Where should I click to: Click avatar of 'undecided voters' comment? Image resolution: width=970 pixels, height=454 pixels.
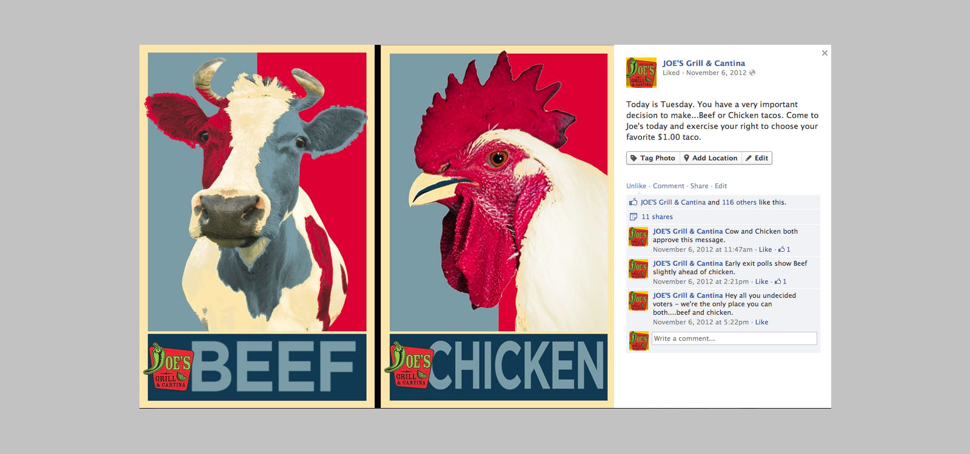pos(638,301)
